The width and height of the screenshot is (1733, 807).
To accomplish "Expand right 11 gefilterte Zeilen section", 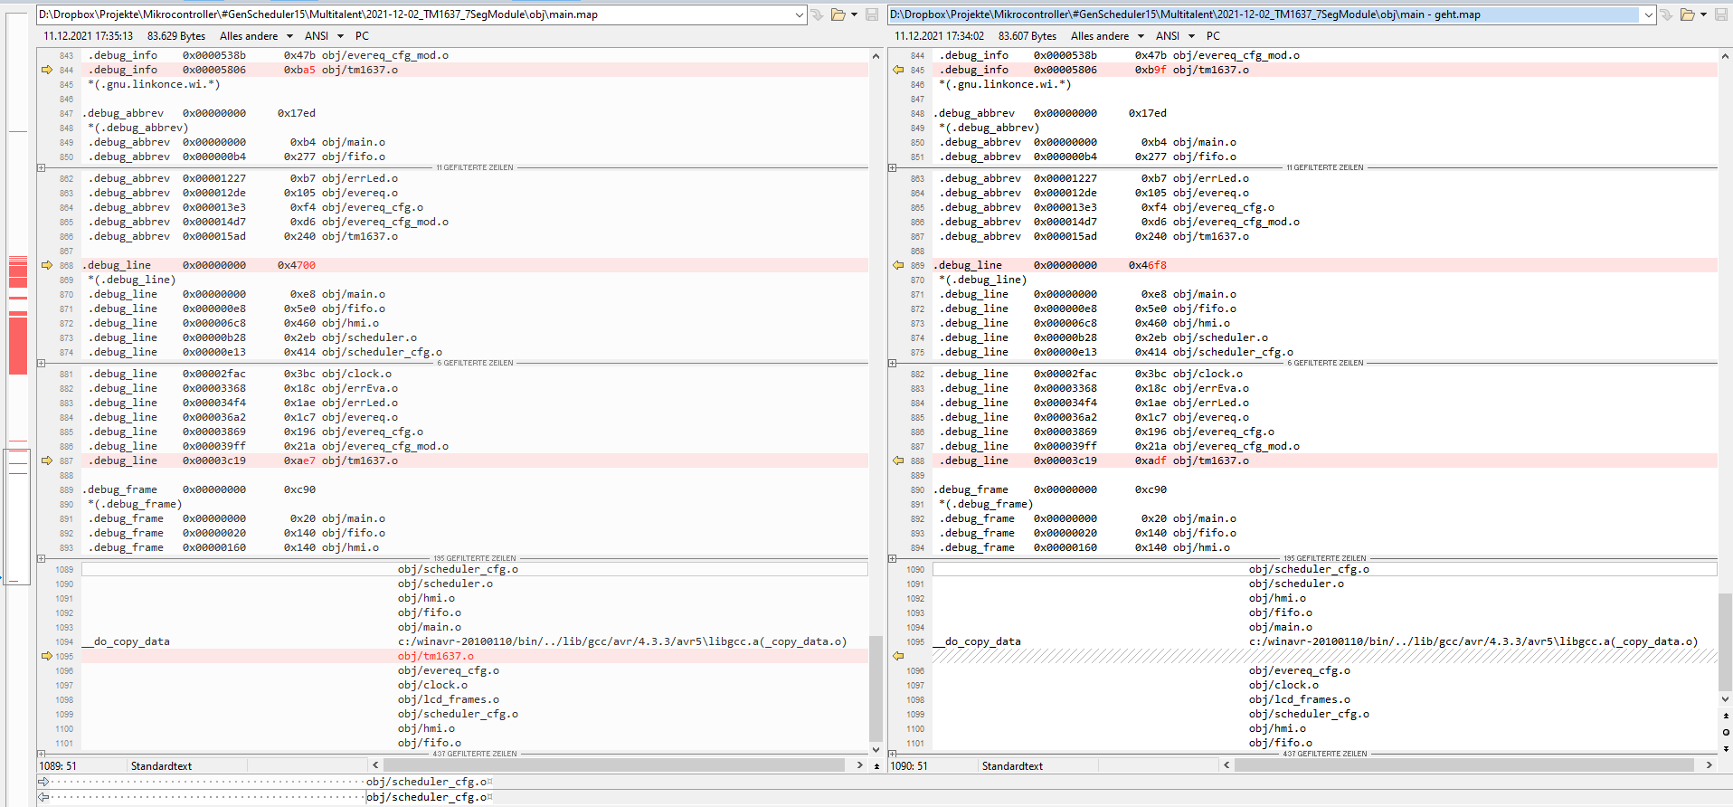I will coord(892,167).
